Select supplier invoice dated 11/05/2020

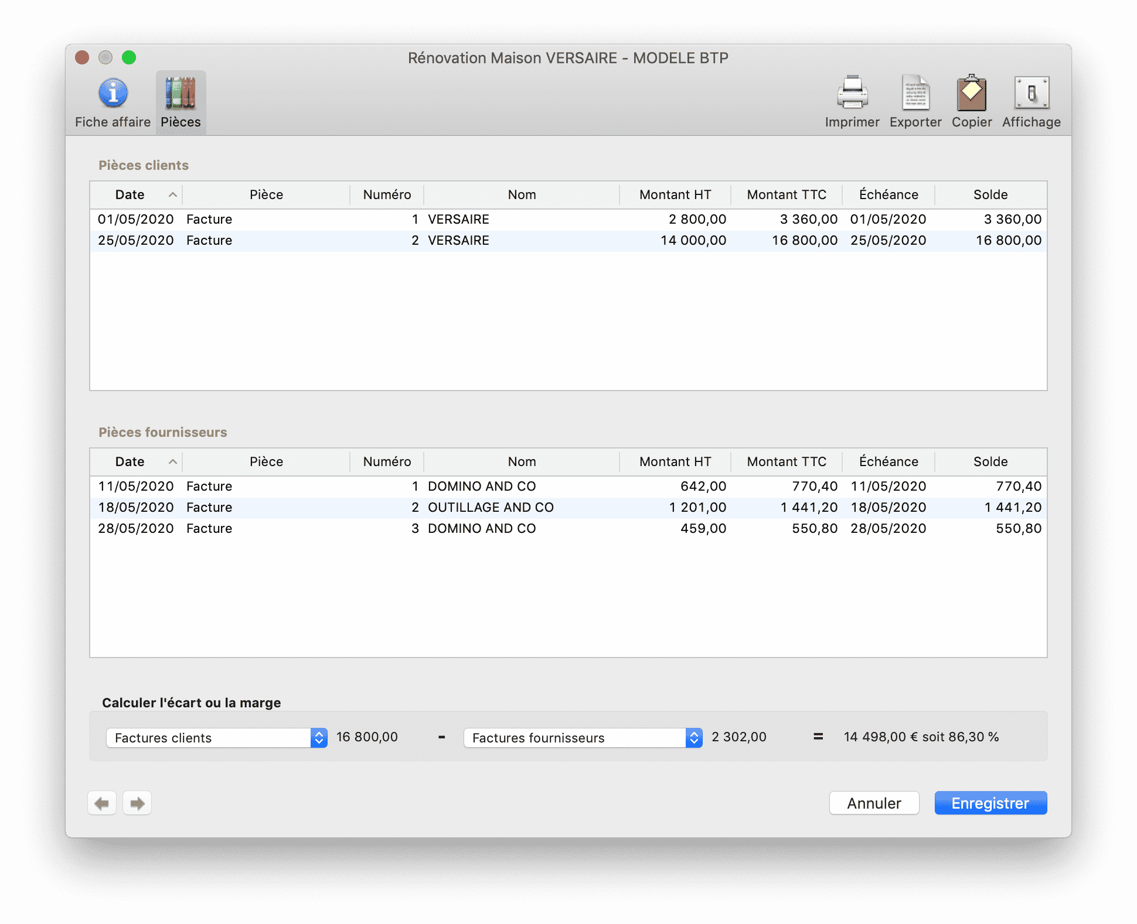click(568, 486)
